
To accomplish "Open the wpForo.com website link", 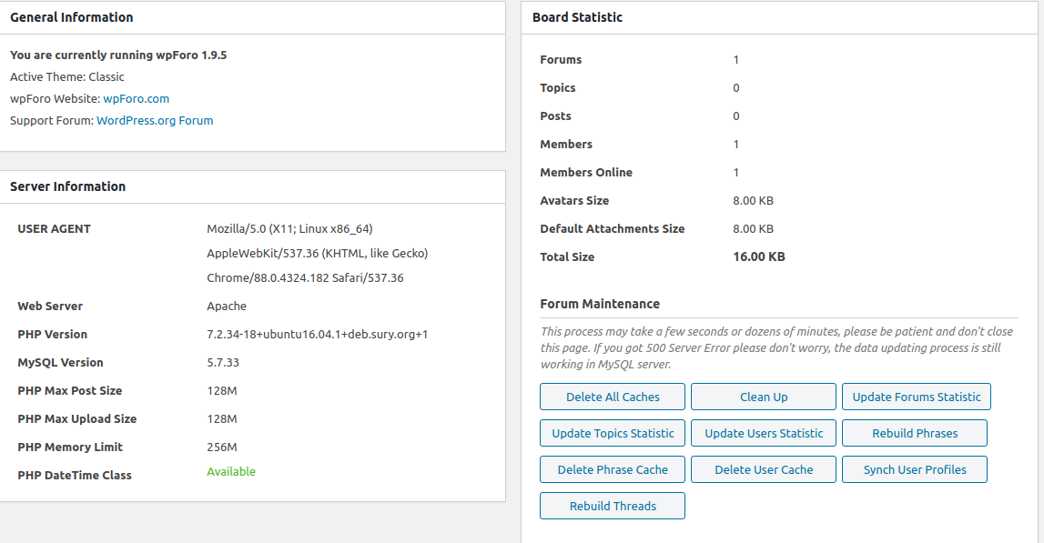I will point(136,98).
